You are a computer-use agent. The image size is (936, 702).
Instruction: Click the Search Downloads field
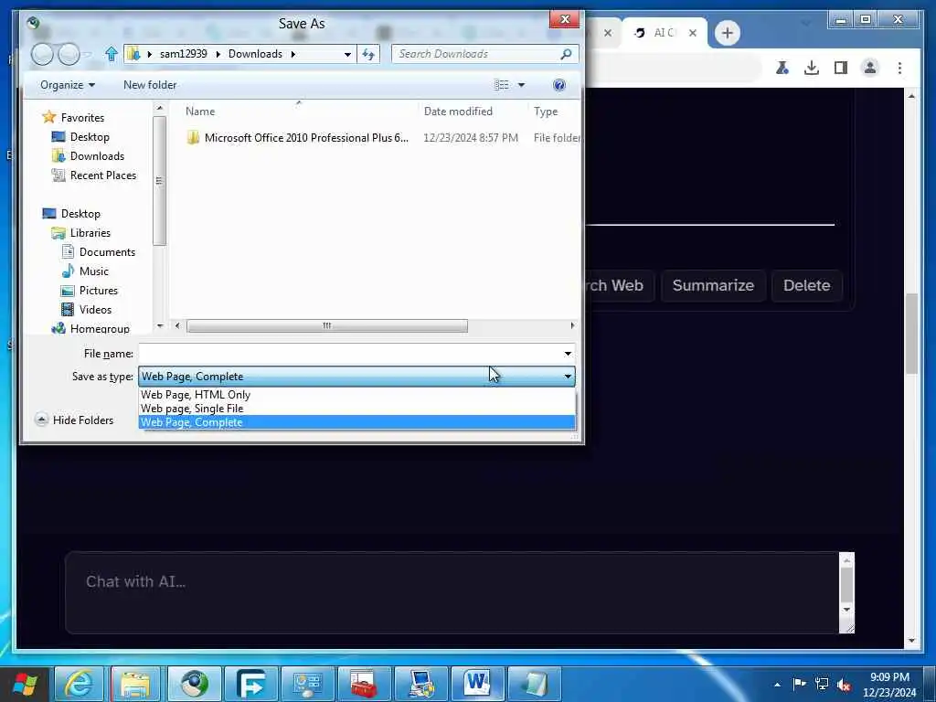point(484,54)
